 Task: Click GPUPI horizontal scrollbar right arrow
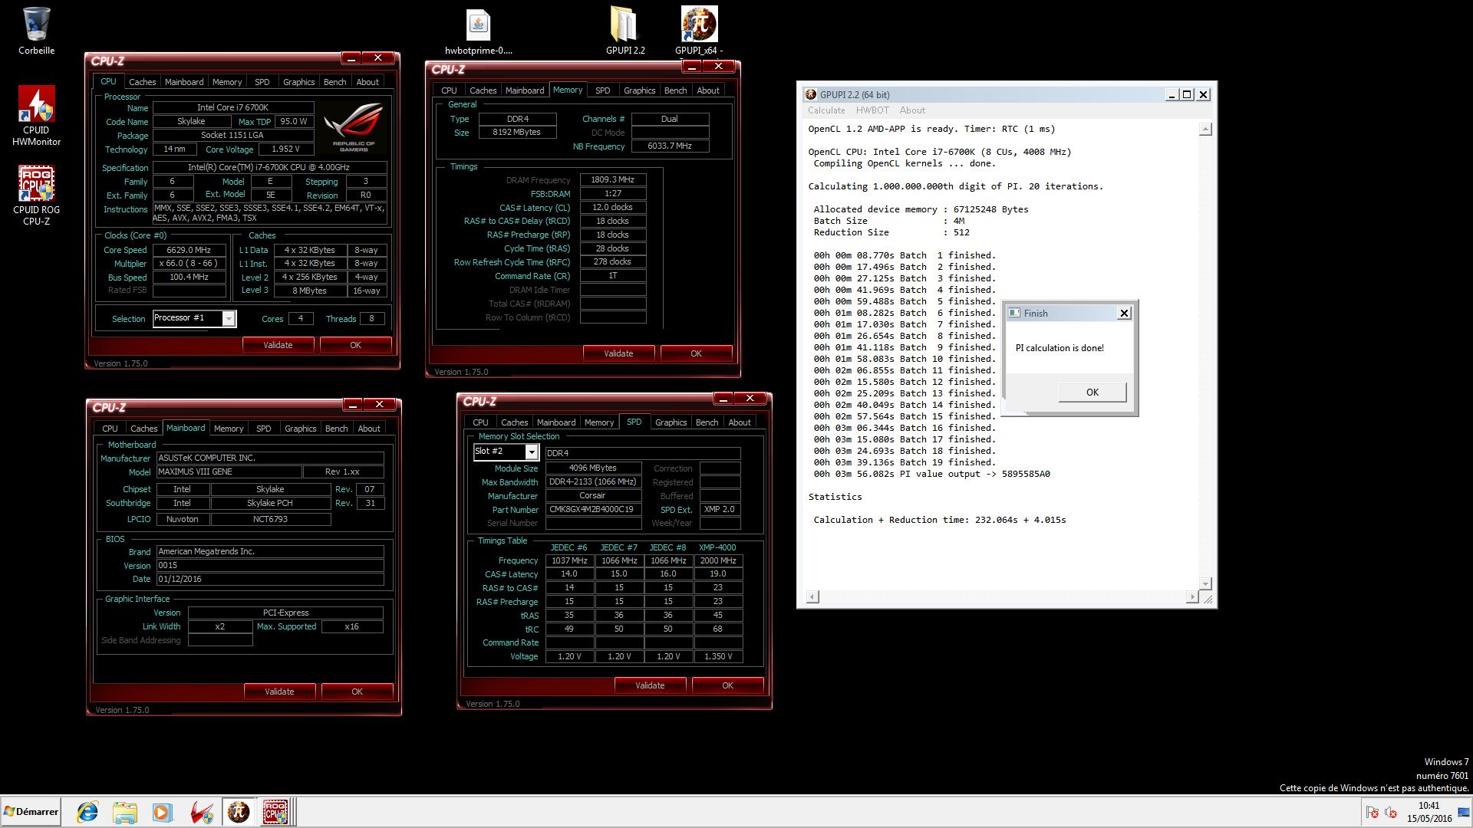click(x=1191, y=596)
